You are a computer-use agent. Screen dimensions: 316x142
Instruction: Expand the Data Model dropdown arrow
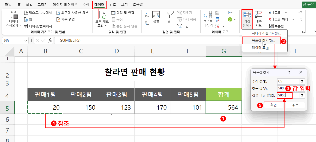coord(235,19)
